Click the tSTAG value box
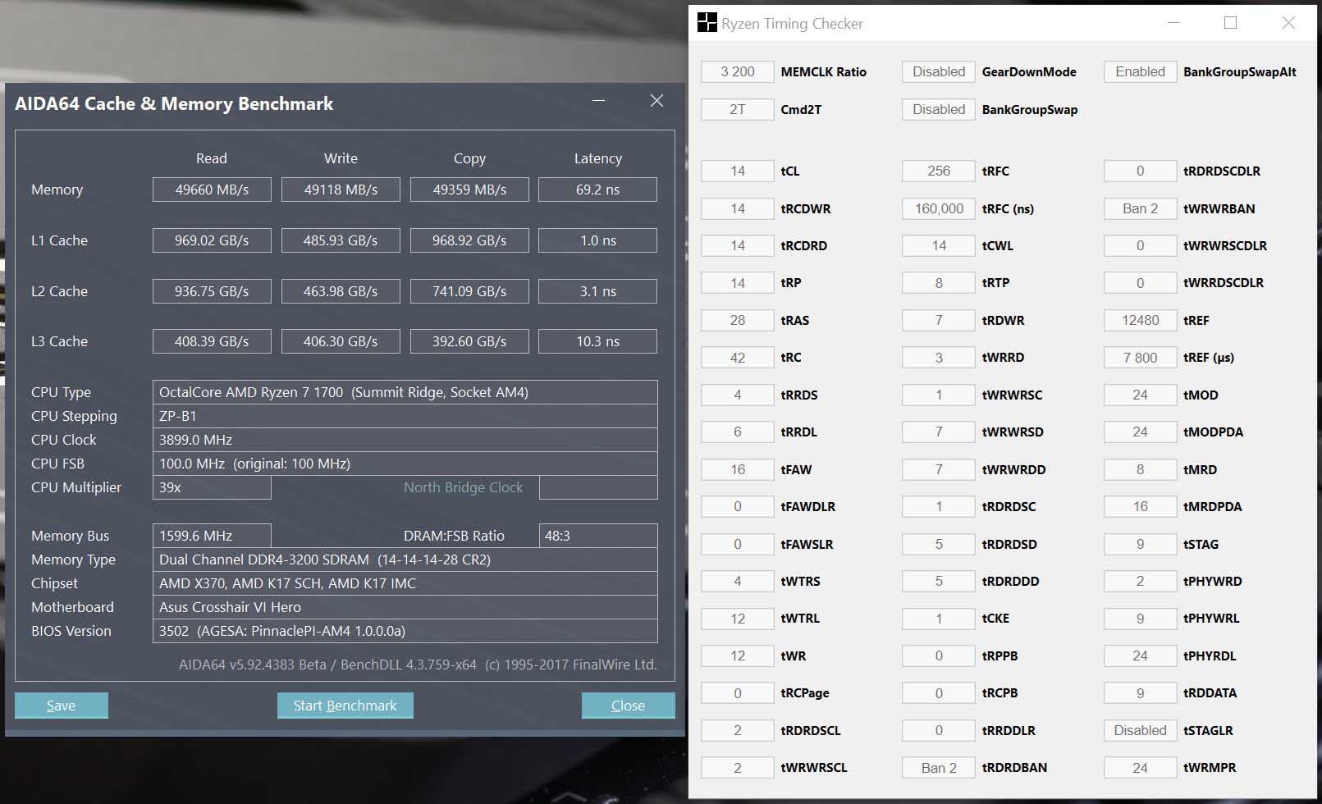The width and height of the screenshot is (1322, 804). point(1140,544)
